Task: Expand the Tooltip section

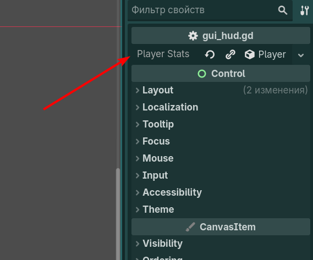Action: pyautogui.click(x=221, y=124)
